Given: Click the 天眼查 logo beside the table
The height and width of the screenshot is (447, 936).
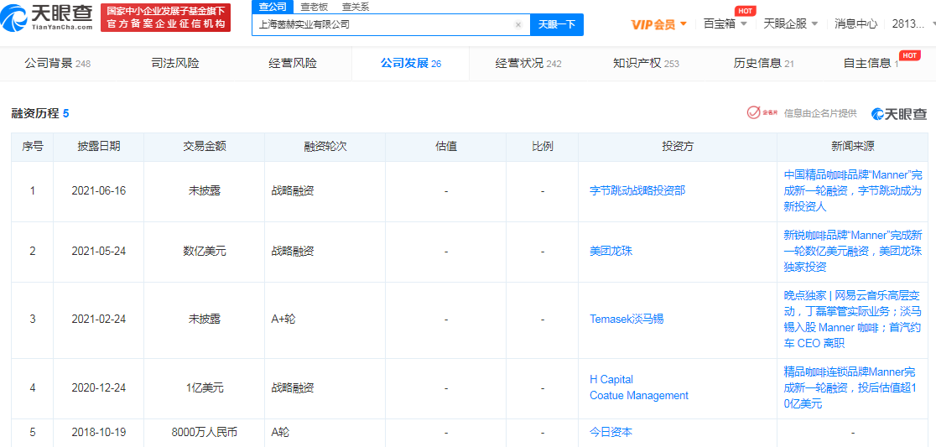Looking at the screenshot, I should click(x=899, y=113).
